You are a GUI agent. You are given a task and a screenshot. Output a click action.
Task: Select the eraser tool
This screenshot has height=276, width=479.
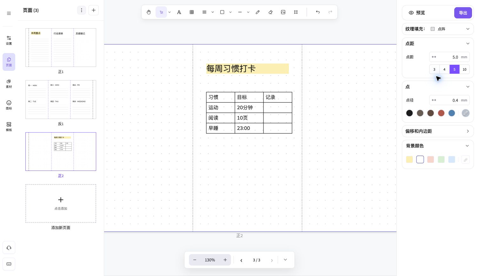(x=270, y=12)
